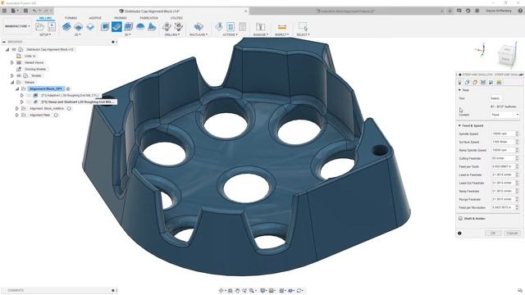Click the ViewCube in the corner
The height and width of the screenshot is (295, 525).
coord(505,55)
